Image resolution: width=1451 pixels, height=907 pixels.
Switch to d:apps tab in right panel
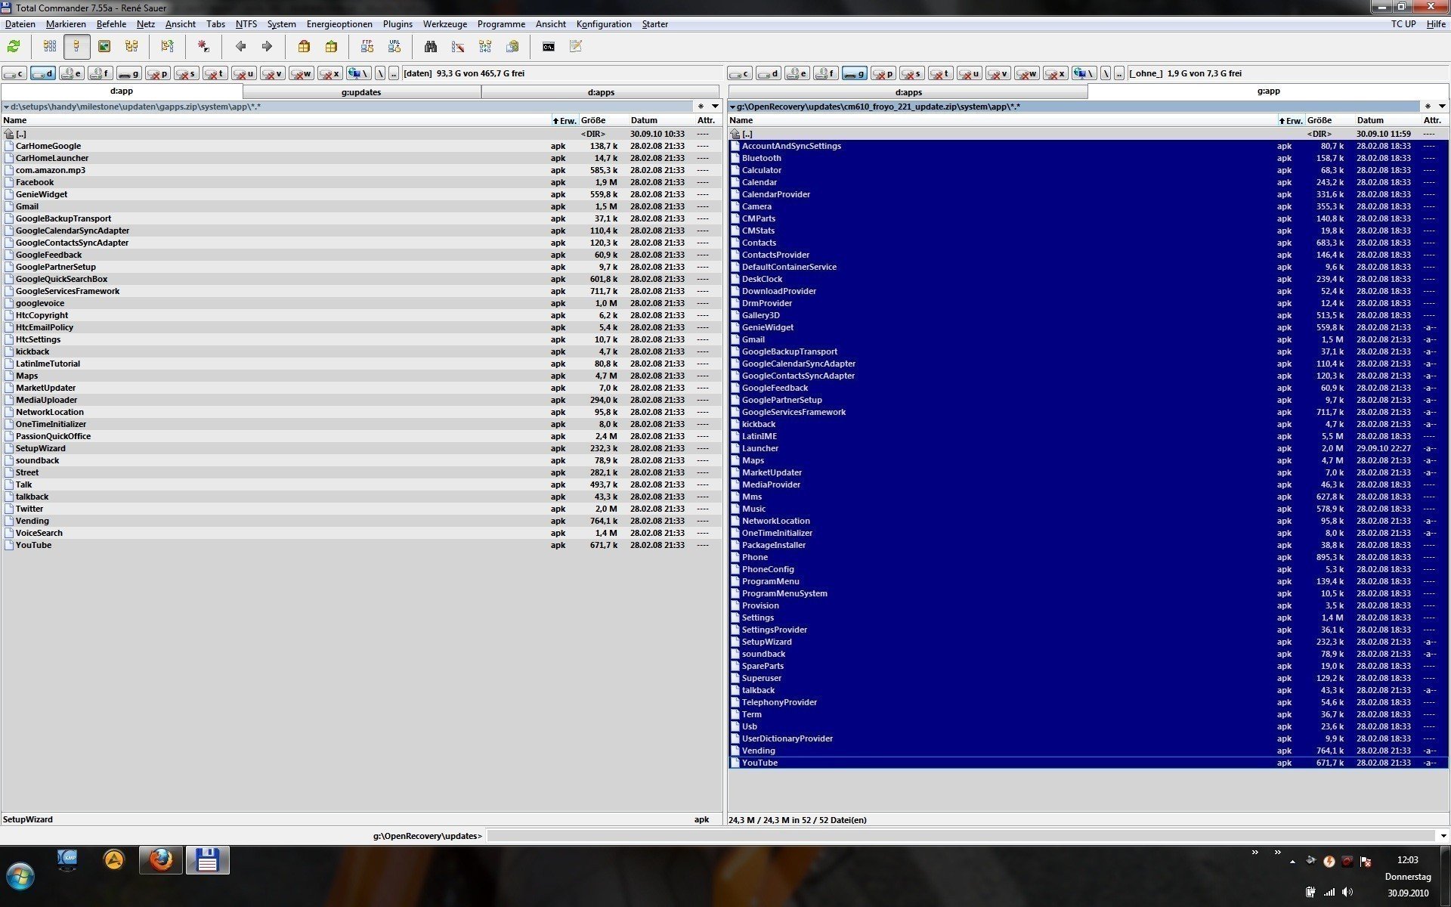click(908, 92)
